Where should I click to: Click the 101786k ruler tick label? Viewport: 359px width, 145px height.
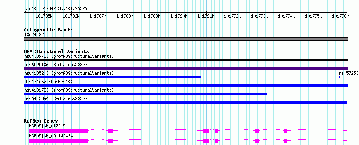pos(71,16)
